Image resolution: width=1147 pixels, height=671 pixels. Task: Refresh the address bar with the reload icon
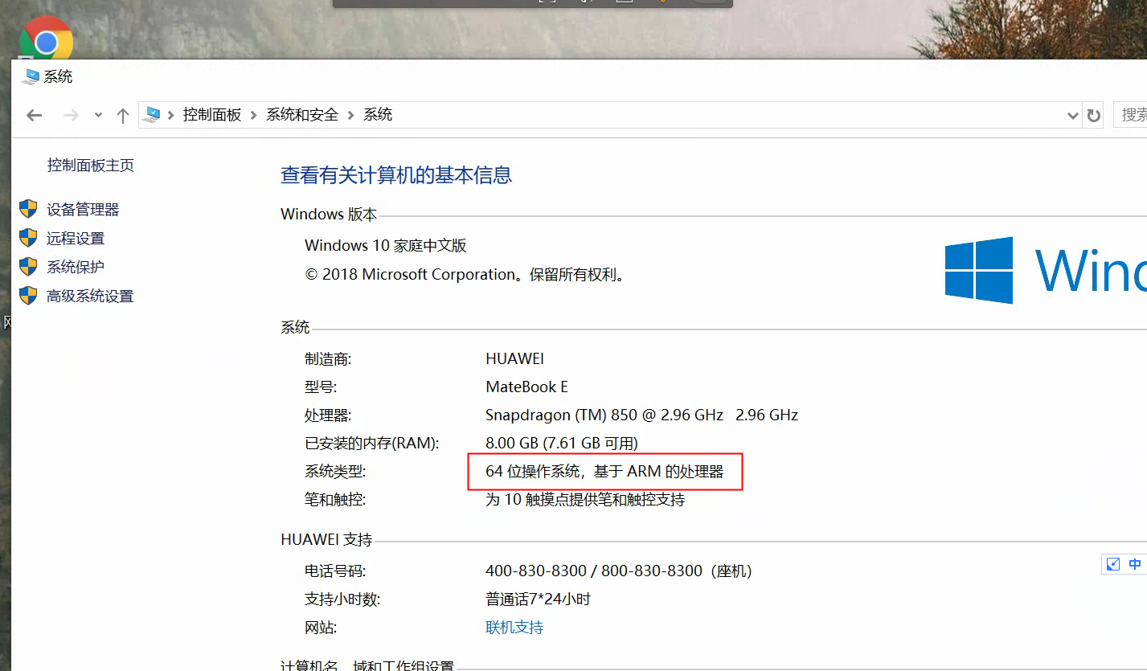(1094, 116)
